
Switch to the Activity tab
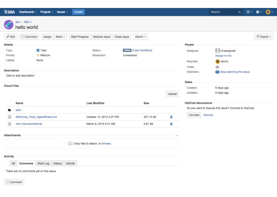tap(70, 164)
